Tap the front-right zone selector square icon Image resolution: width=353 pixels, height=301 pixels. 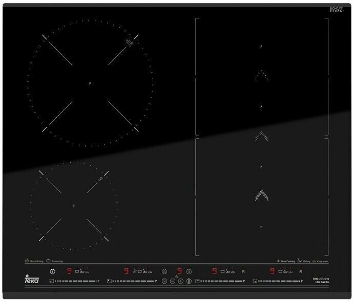(x=255, y=281)
